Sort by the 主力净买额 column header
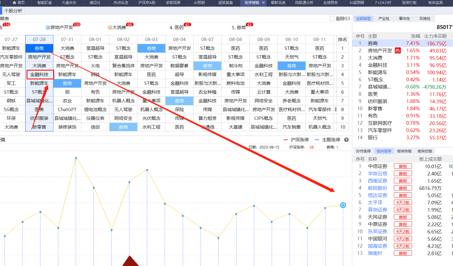The width and height of the screenshot is (453, 266). point(435,36)
